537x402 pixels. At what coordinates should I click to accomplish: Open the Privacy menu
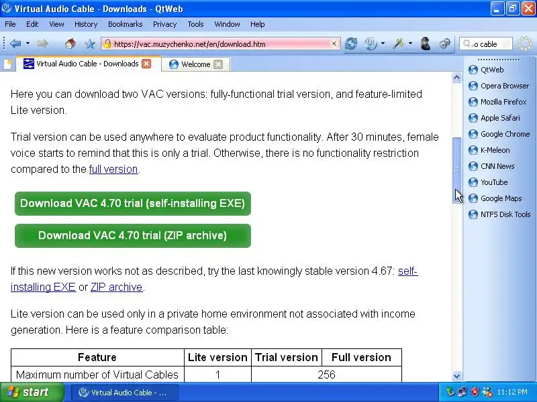tap(164, 24)
